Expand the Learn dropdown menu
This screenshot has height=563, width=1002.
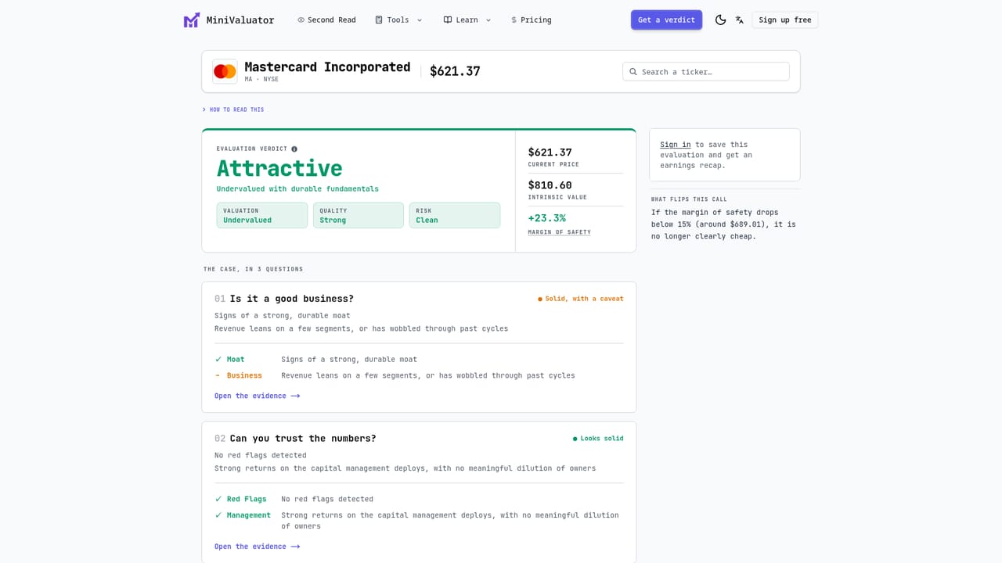pyautogui.click(x=467, y=20)
